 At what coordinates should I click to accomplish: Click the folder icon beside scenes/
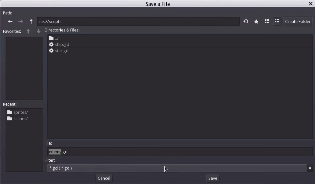point(10,118)
